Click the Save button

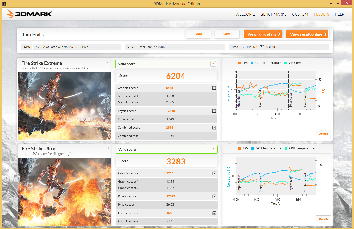coord(227,34)
